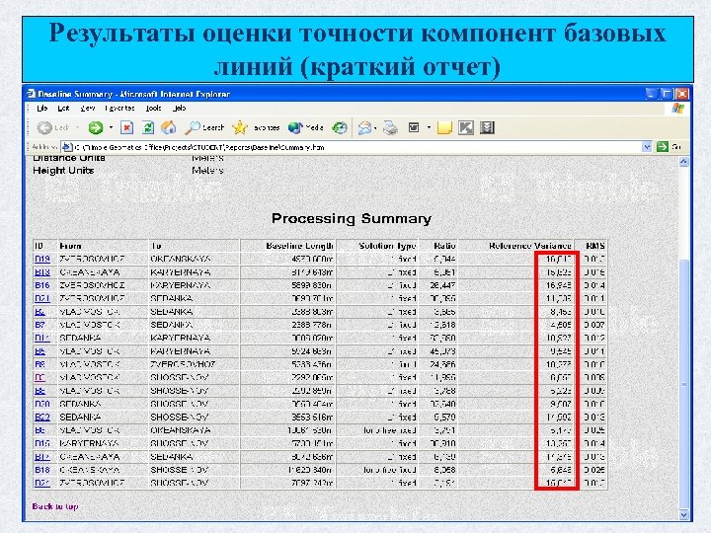Click the Ratio column header
Image resolution: width=711 pixels, height=533 pixels.
[x=444, y=246]
